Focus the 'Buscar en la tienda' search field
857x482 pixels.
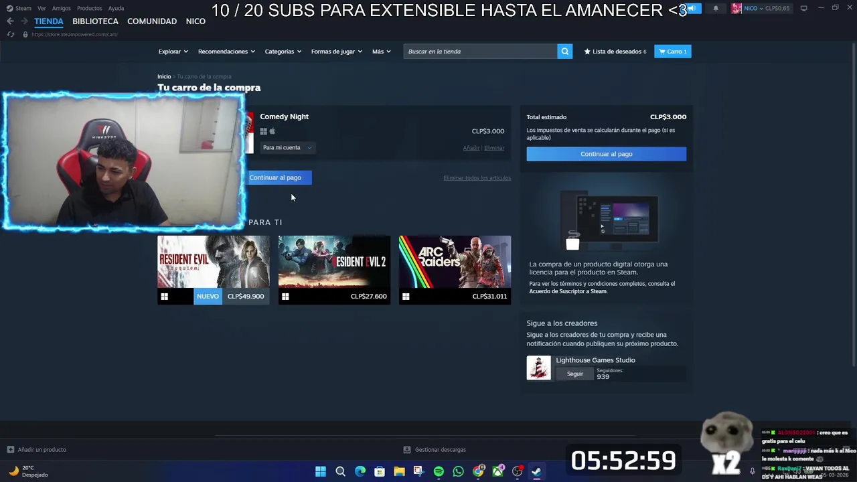click(480, 52)
